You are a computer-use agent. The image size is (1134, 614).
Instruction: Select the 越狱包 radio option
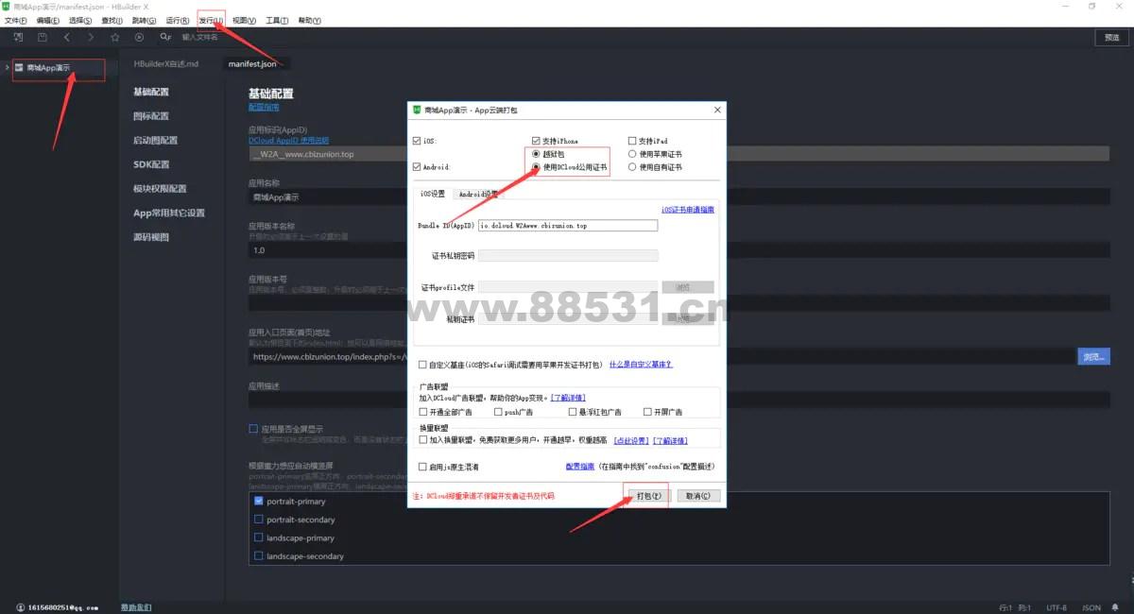tap(537, 154)
